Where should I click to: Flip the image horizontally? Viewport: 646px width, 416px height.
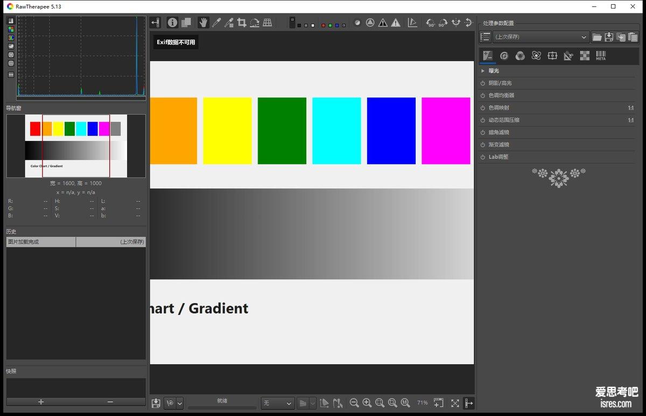point(455,23)
